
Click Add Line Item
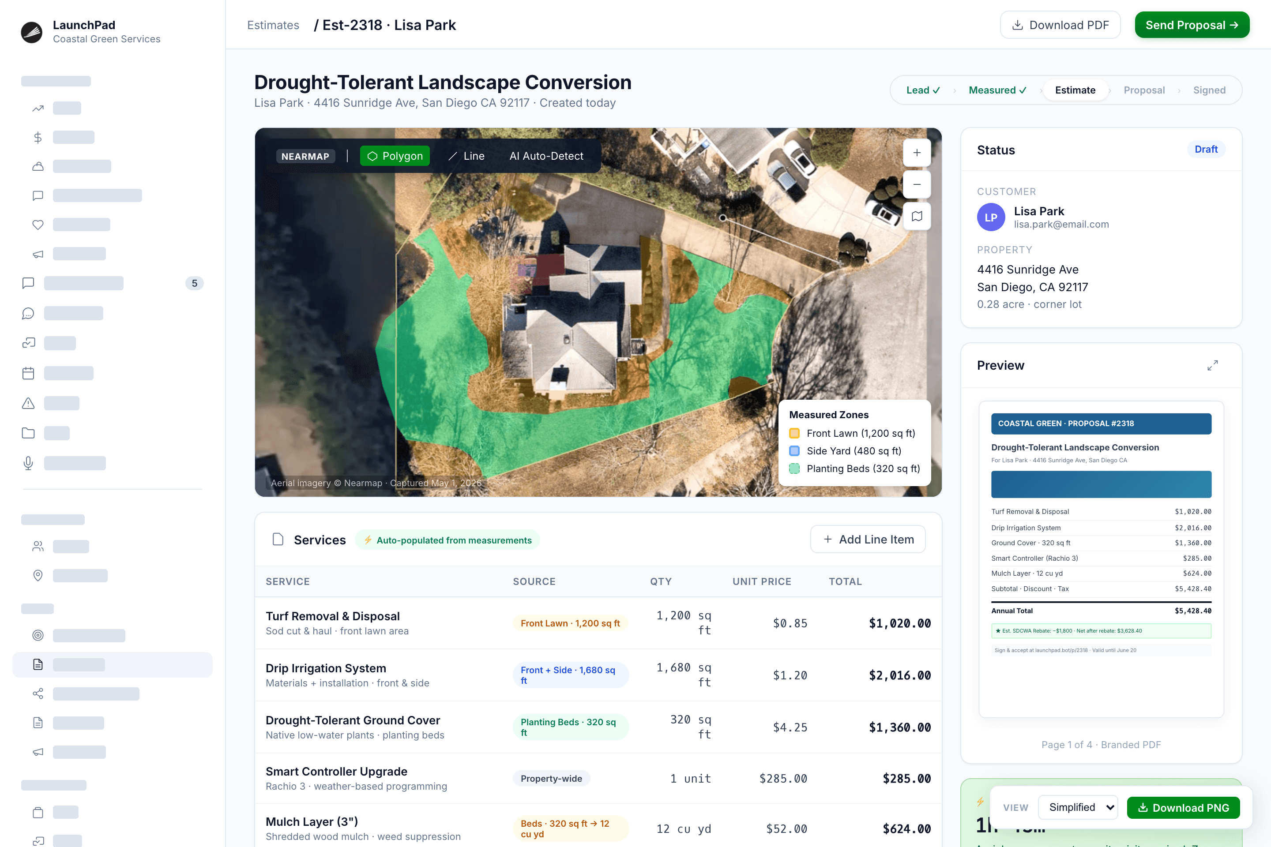pos(868,539)
